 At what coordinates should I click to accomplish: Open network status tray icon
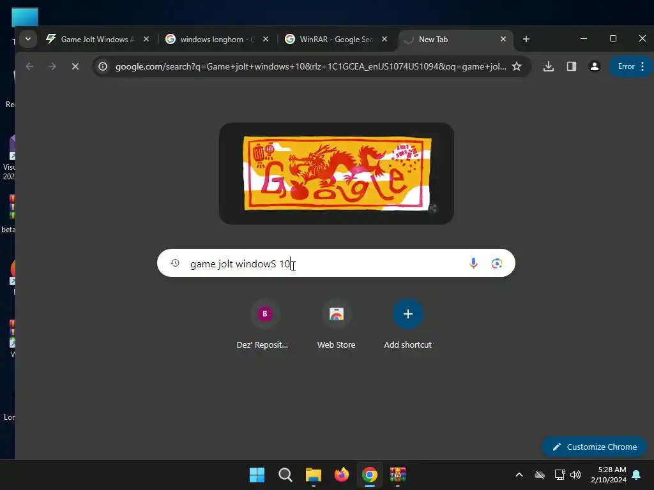point(559,475)
